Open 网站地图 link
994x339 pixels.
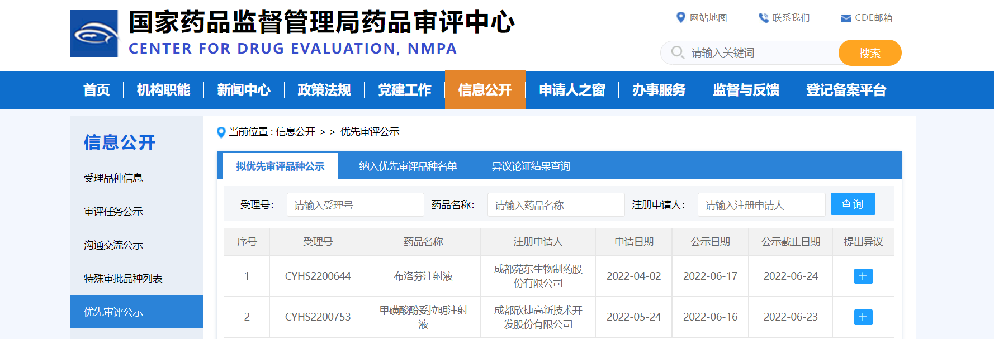click(708, 18)
